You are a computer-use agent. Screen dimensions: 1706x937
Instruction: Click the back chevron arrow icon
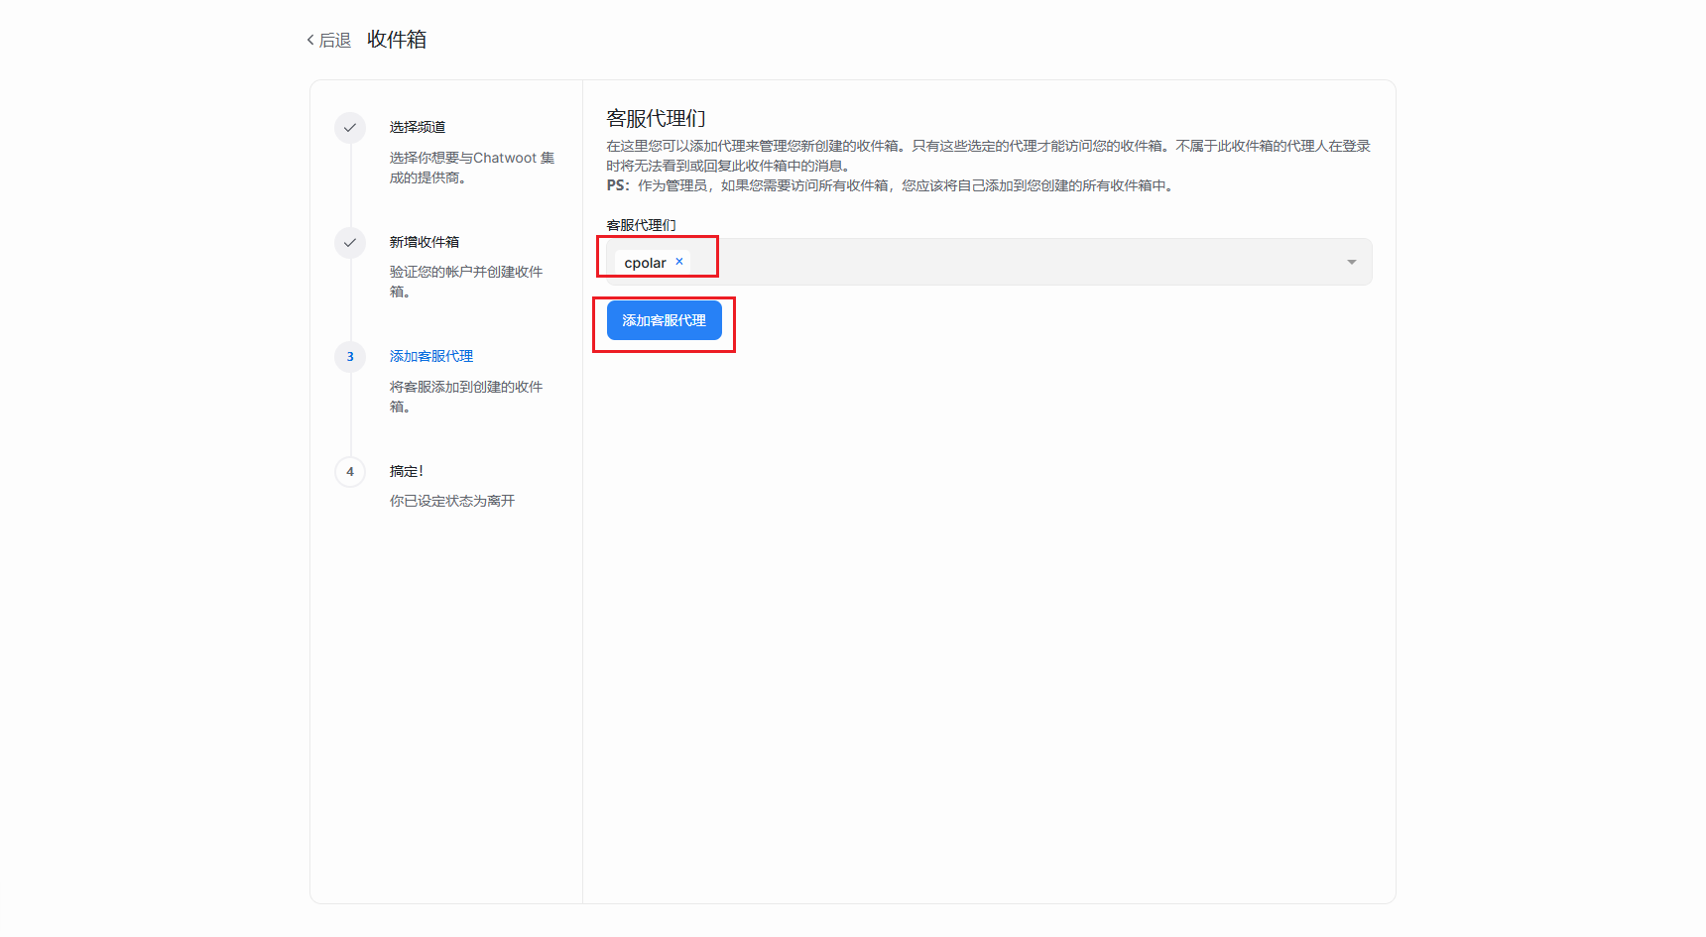click(x=310, y=40)
